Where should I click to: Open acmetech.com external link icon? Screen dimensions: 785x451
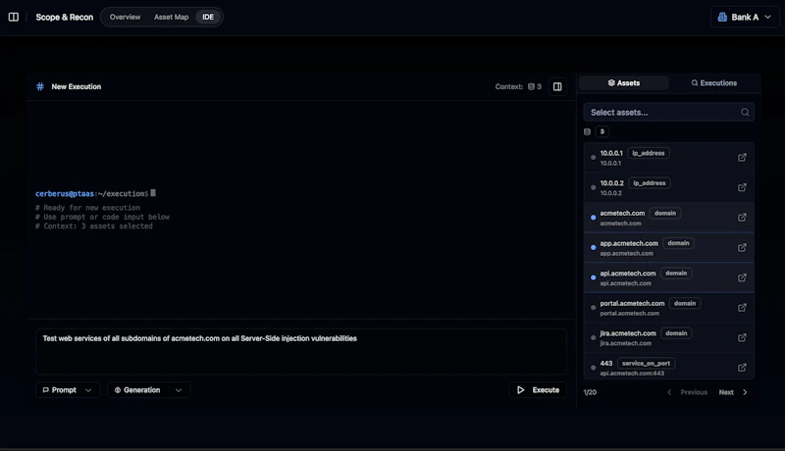(742, 218)
